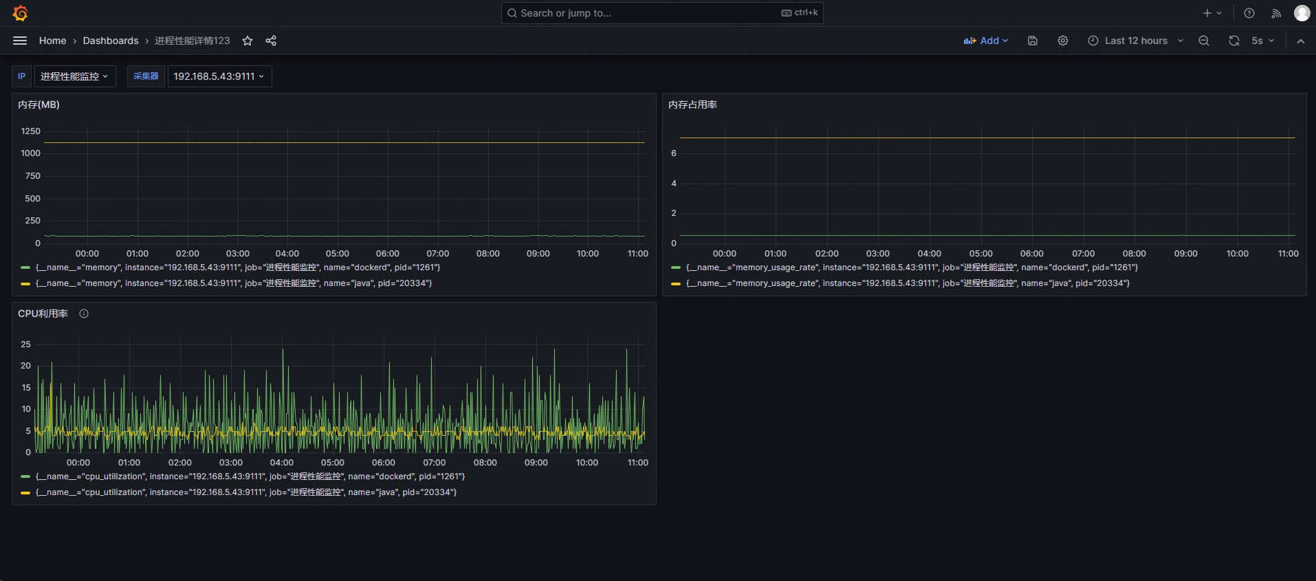The width and height of the screenshot is (1316, 581).
Task: Click green swatch of dockerd cpu_utilization
Action: pyautogui.click(x=25, y=476)
